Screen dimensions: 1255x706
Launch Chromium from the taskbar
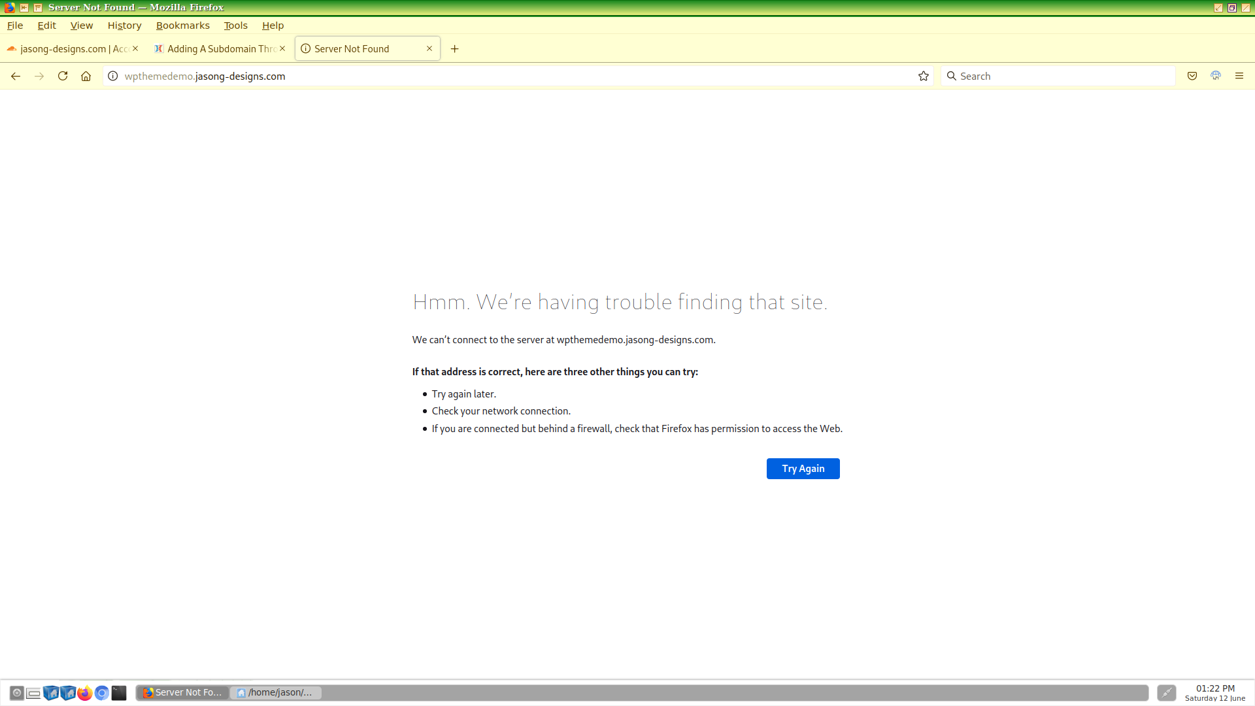click(x=102, y=693)
